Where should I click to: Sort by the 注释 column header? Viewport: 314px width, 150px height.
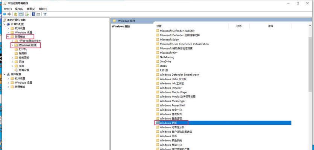(270, 26)
